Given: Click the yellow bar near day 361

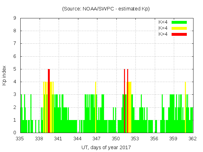Looking at the screenshot, I should click(185, 107).
